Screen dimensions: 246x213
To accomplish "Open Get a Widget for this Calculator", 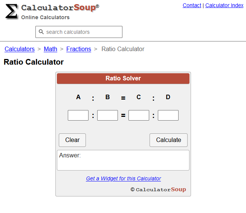I will tap(124, 178).
